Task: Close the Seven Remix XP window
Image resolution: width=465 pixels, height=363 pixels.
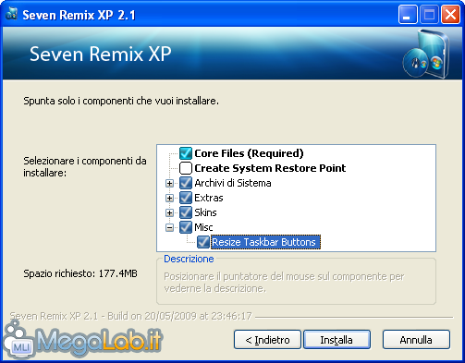Action: (450, 14)
